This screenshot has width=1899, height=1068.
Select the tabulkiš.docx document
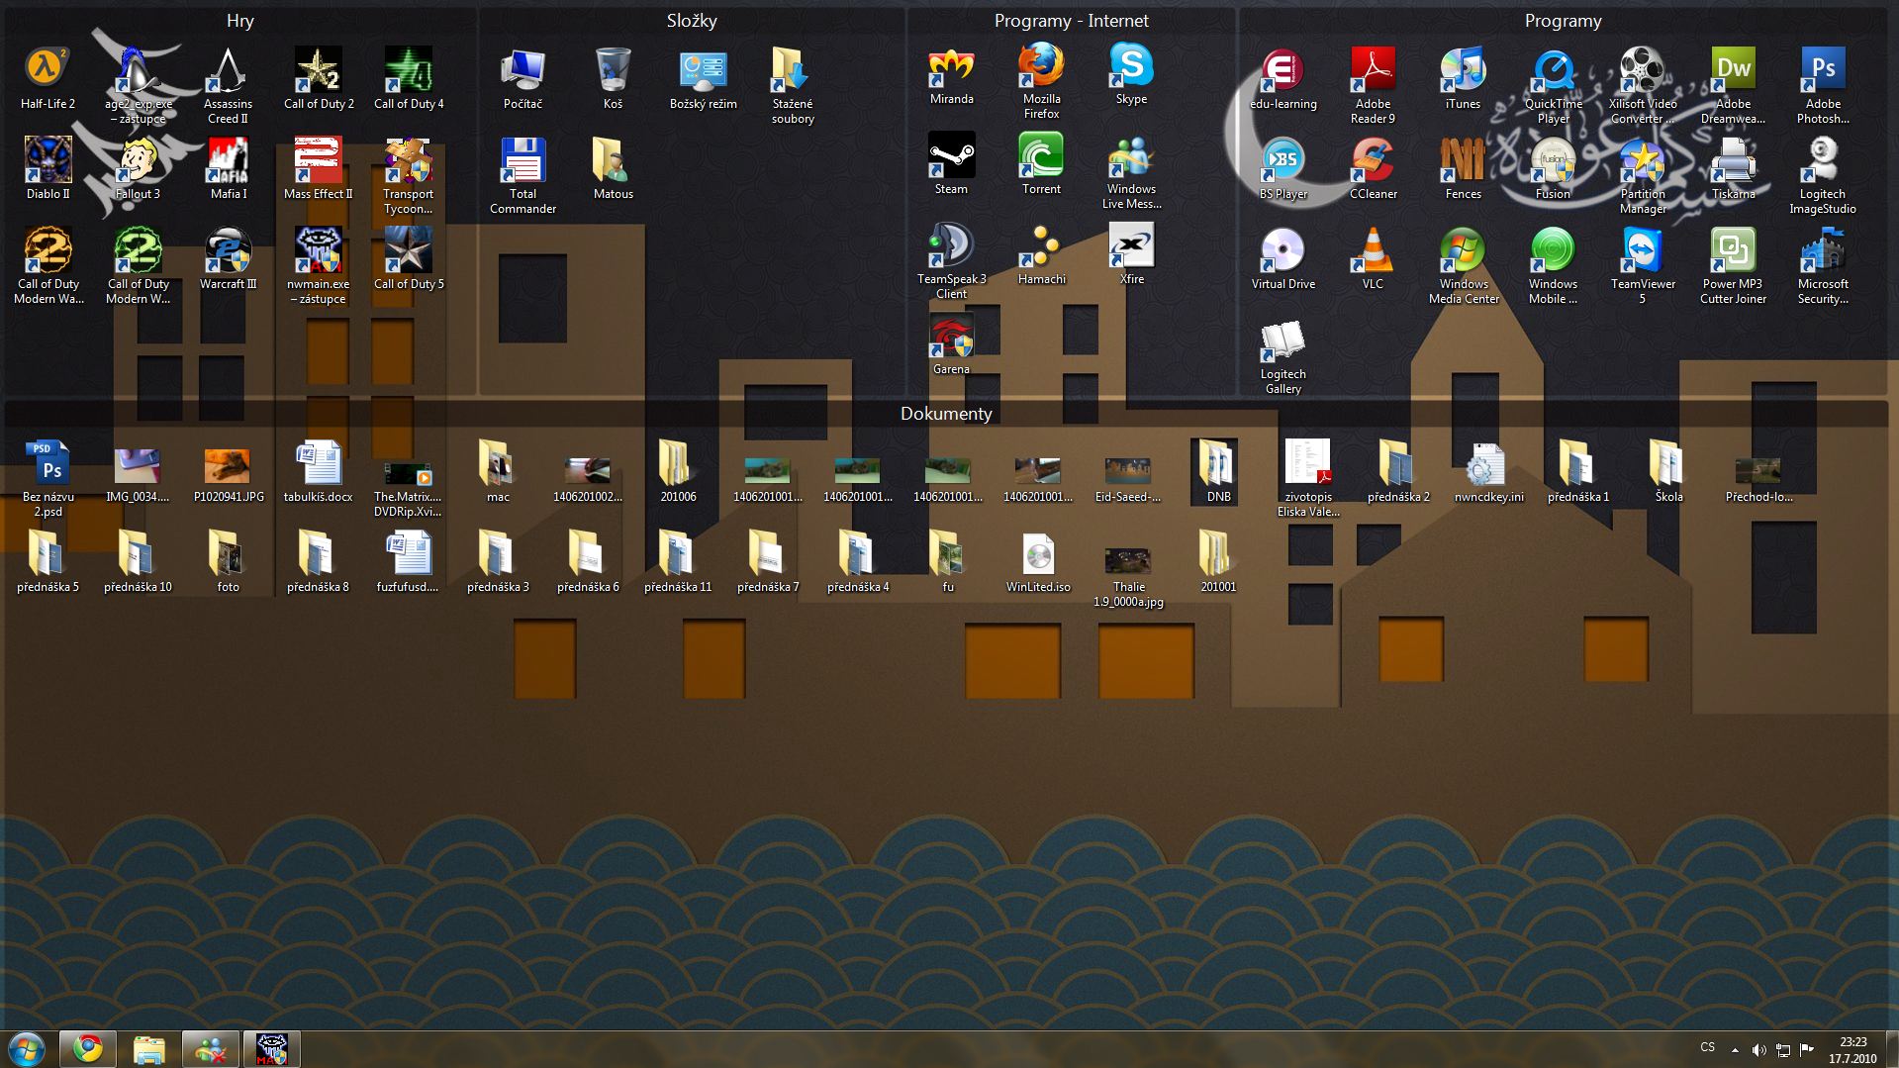[x=318, y=465]
